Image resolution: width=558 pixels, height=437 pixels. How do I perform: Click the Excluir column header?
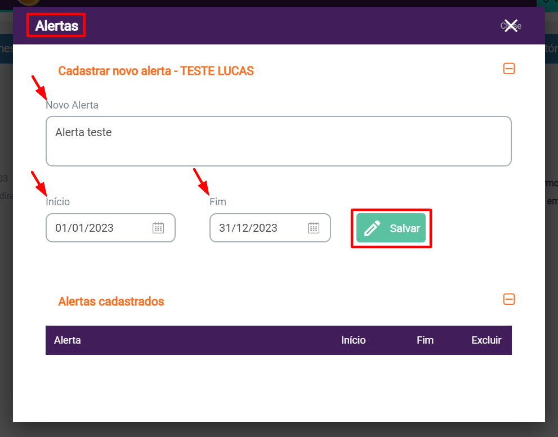(486, 340)
